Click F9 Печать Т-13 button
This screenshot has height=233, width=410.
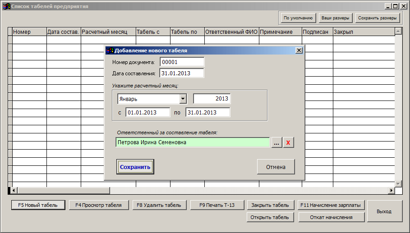coord(217,205)
